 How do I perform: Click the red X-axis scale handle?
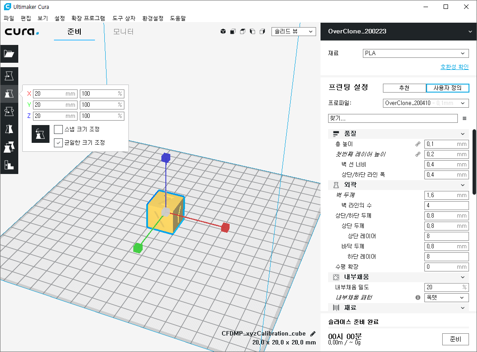(x=225, y=227)
